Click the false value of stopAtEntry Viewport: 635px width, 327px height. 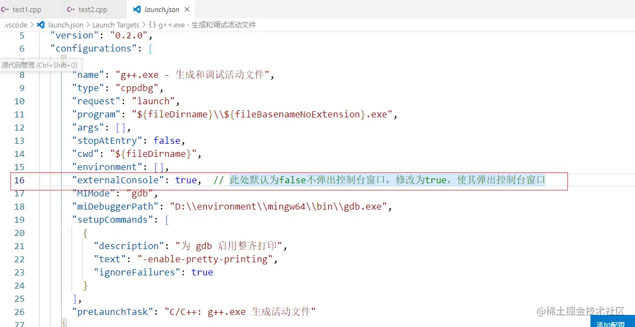pyautogui.click(x=167, y=140)
